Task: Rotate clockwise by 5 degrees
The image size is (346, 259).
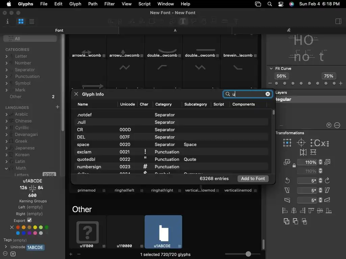Action: click(x=327, y=181)
